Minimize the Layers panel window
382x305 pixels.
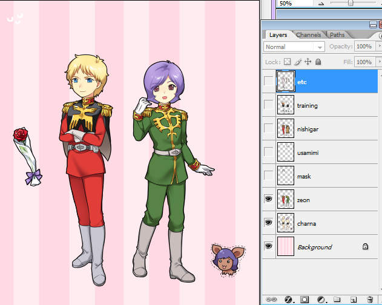373,25
